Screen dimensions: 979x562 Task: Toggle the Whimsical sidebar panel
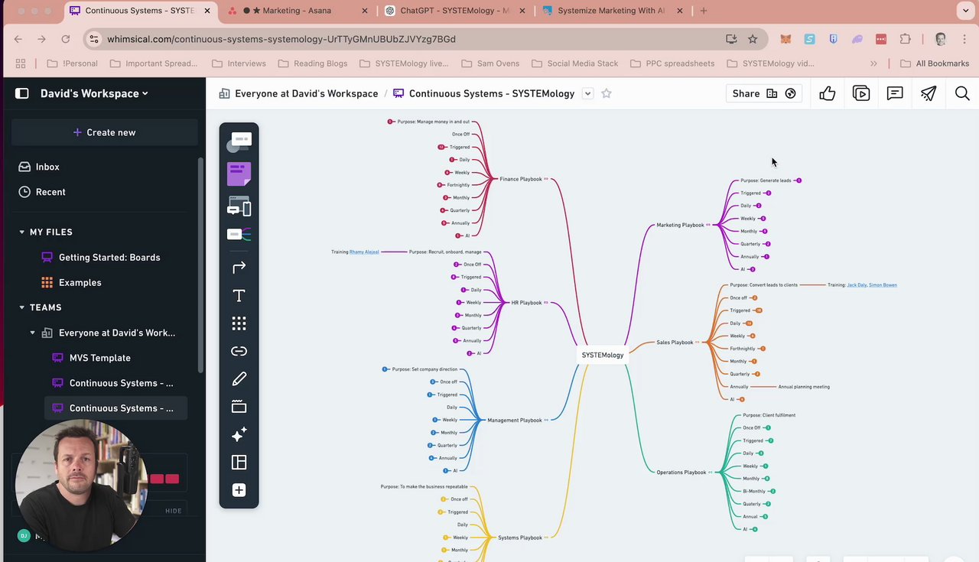pyautogui.click(x=22, y=93)
